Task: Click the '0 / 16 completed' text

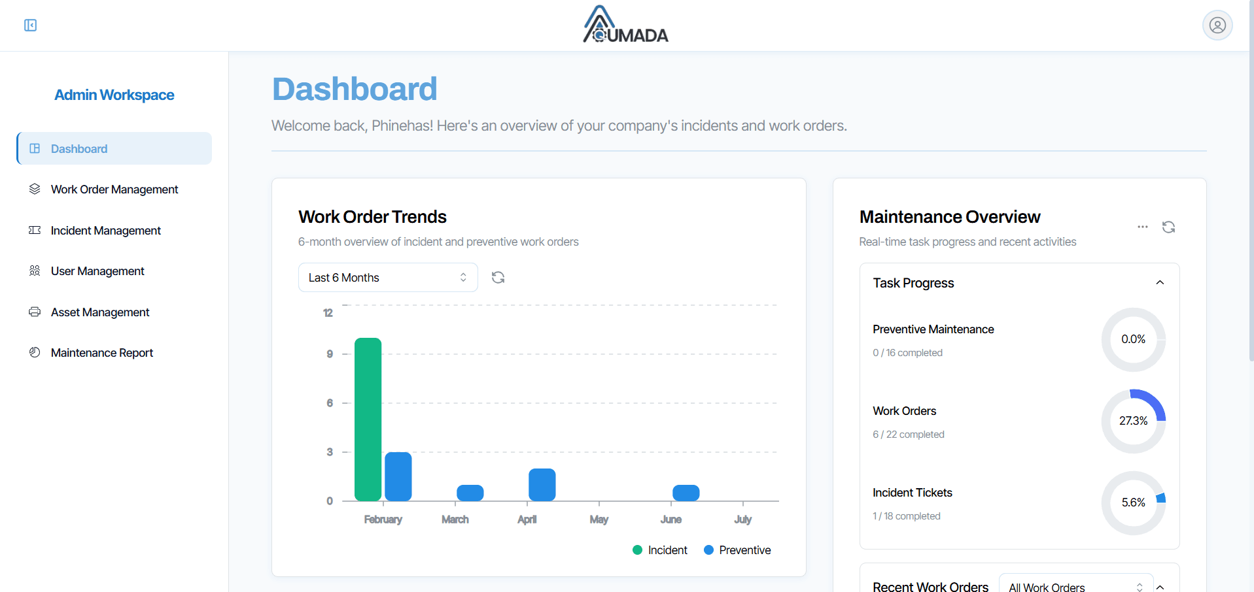Action: (907, 353)
